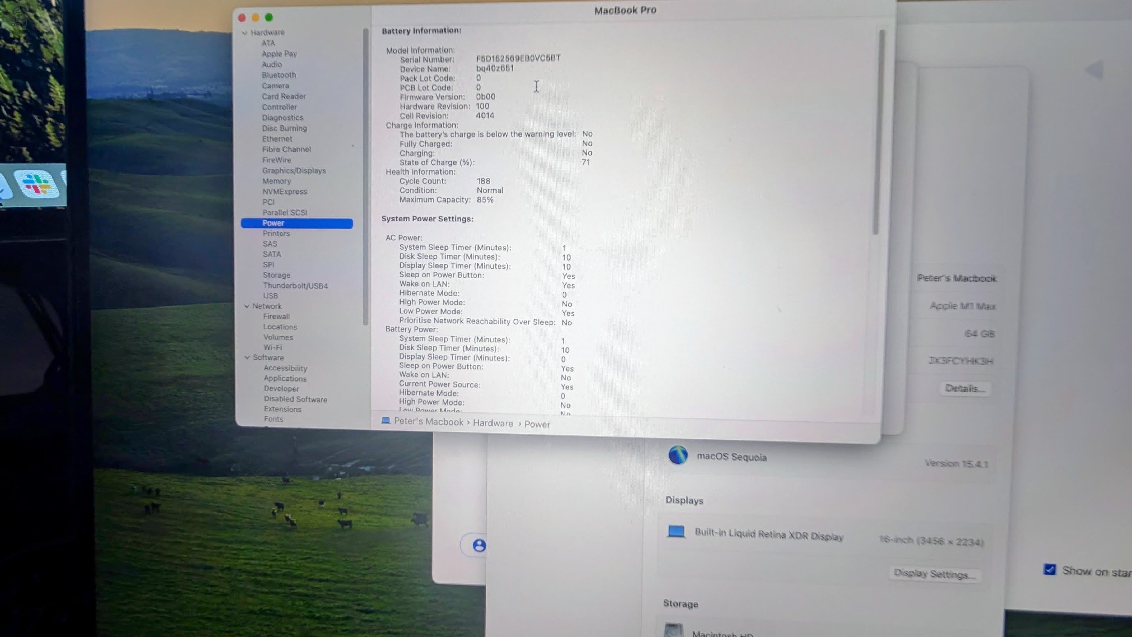This screenshot has width=1132, height=637.
Task: Select SATA in the sidebar
Action: (272, 254)
